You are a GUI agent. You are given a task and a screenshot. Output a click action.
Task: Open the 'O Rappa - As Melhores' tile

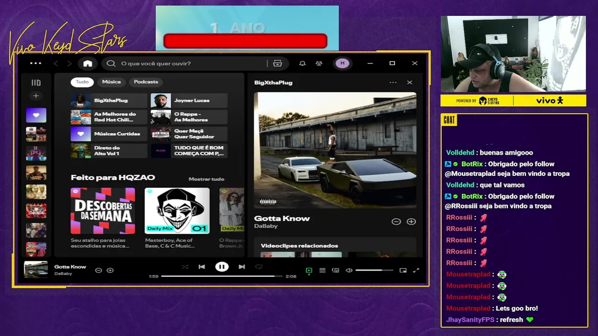coord(189,117)
